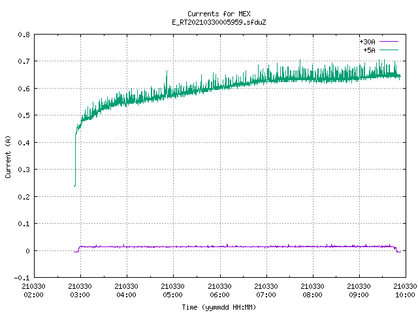Click the y-axis tick value 0.6

(x=24, y=89)
